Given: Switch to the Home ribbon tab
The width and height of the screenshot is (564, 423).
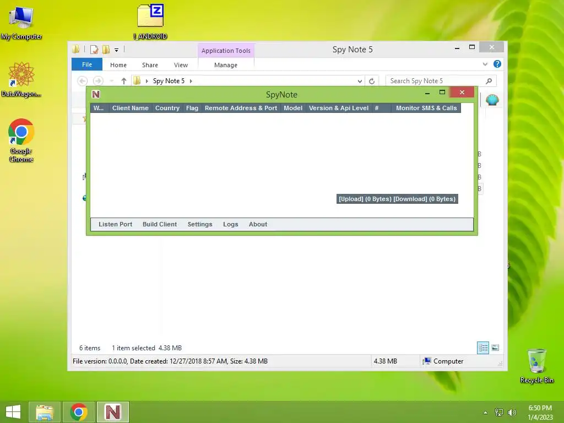Looking at the screenshot, I should tap(118, 65).
